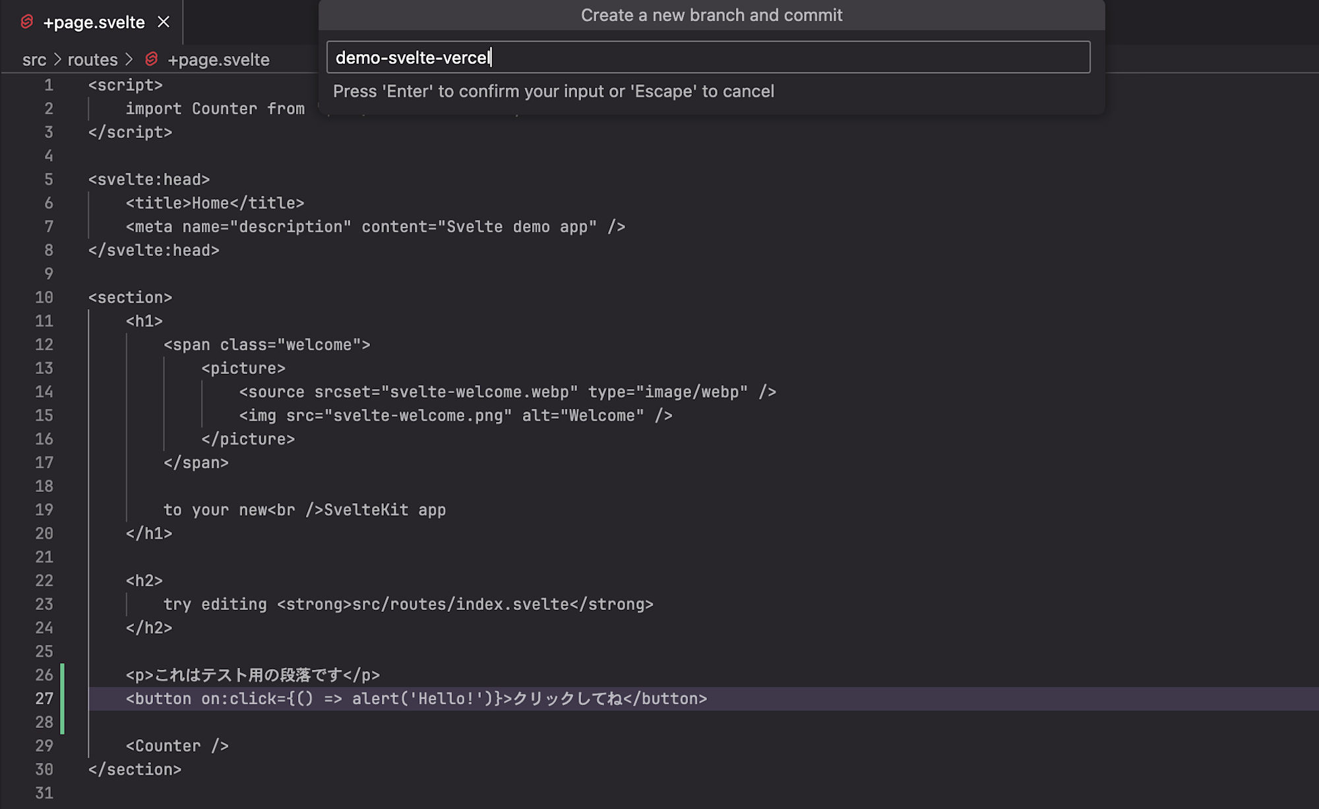
Task: Open the +page.svelte breadcrumb segment
Action: click(x=218, y=60)
